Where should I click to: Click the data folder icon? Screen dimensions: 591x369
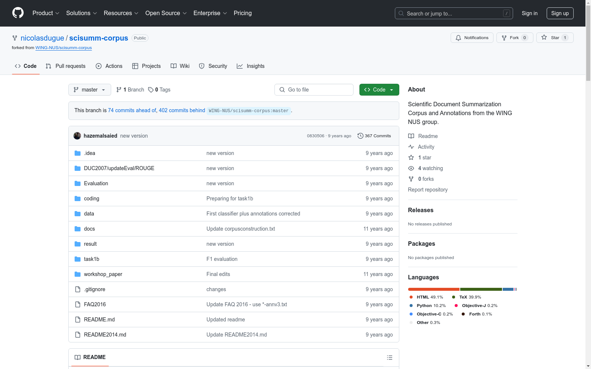tap(78, 214)
